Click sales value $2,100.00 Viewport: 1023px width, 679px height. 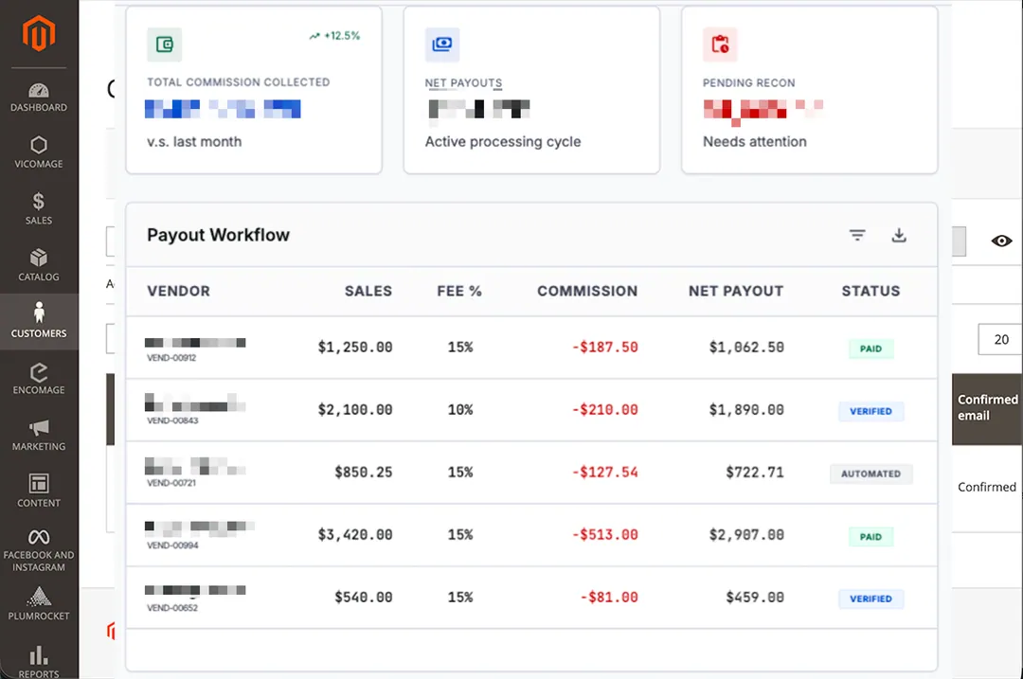click(x=355, y=410)
